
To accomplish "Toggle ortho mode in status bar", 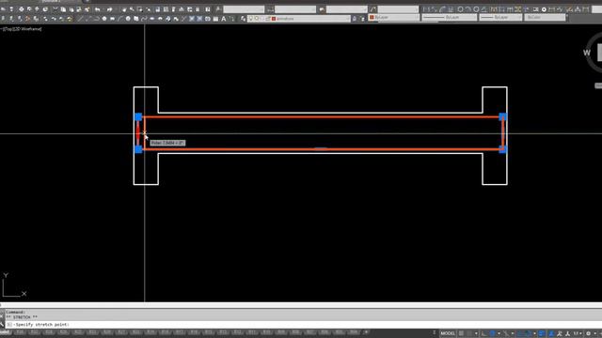I will 483,333.
